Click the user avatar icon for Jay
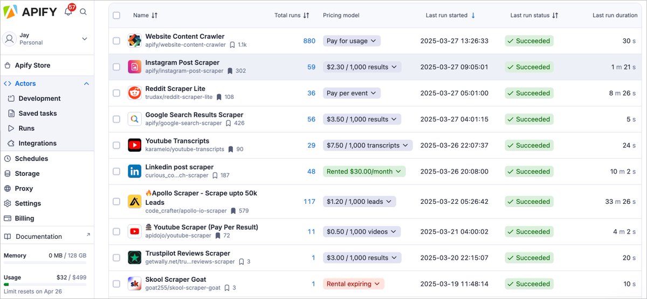647x299 pixels. (10, 39)
